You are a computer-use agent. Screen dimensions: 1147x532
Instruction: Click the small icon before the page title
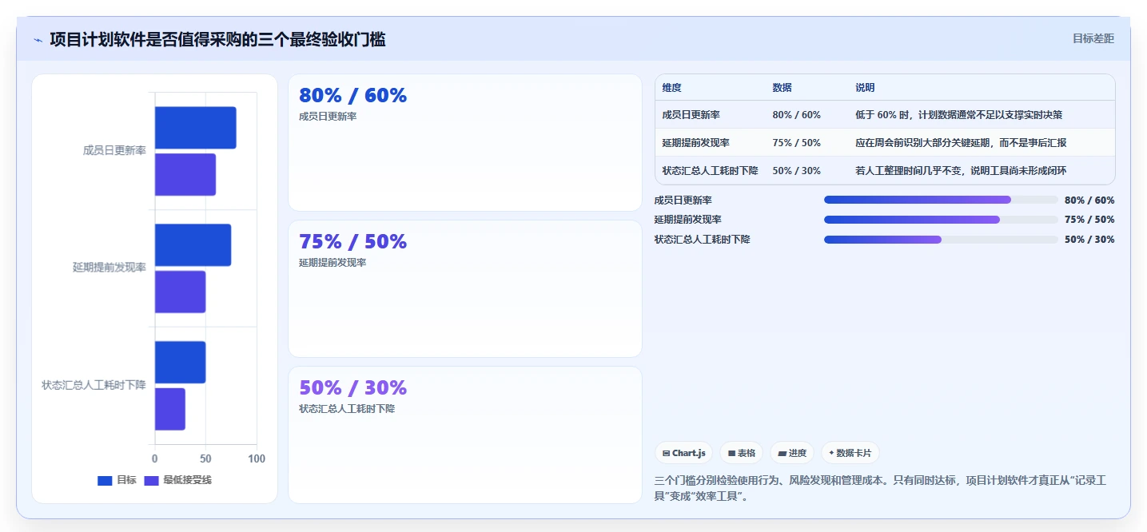pos(38,39)
